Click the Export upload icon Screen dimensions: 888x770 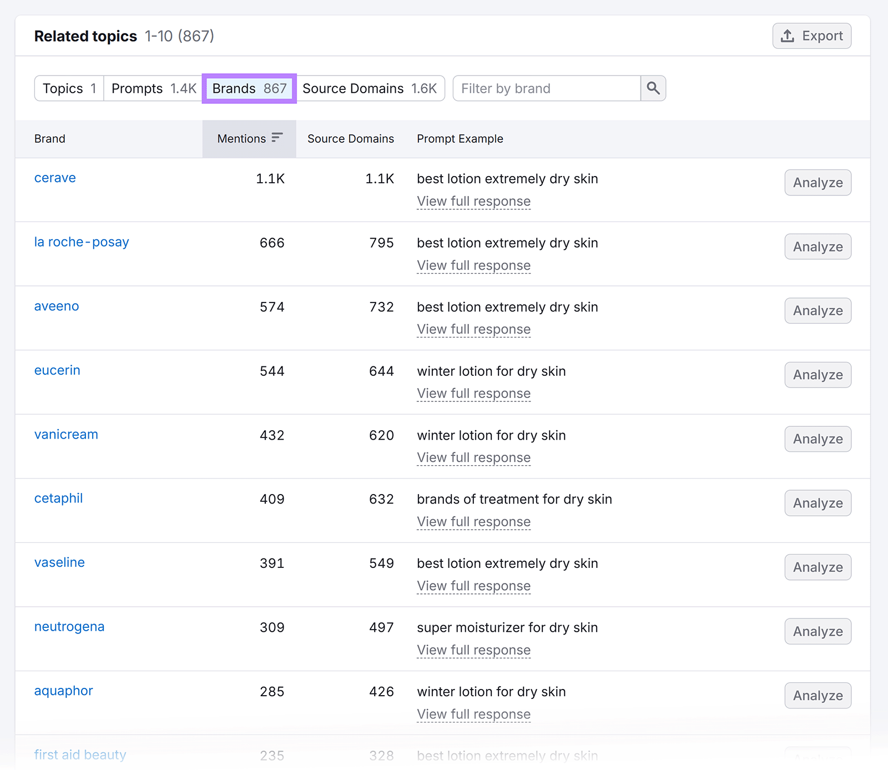coord(786,36)
